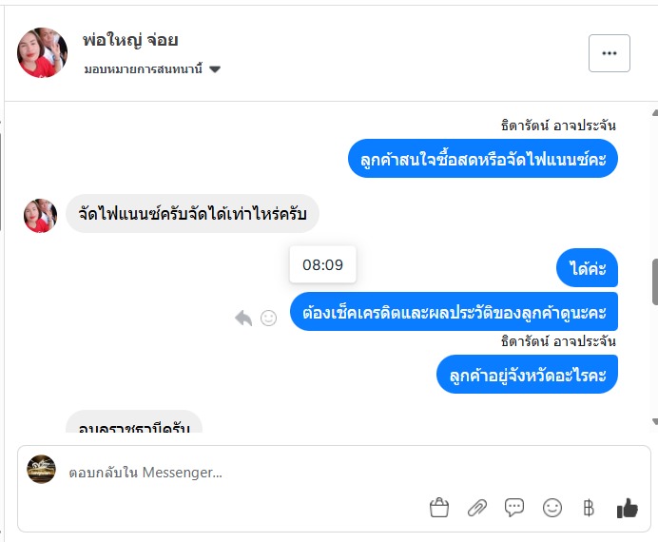Open emoji picker in composer
Image resolution: width=658 pixels, height=542 pixels.
[x=552, y=508]
